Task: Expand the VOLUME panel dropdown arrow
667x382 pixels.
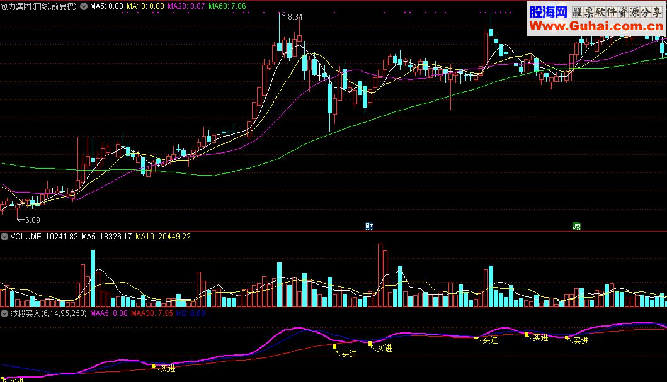Action: pyautogui.click(x=4, y=237)
